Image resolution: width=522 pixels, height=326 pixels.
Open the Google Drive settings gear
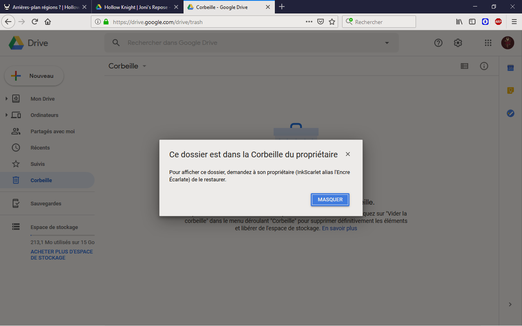coord(458,43)
